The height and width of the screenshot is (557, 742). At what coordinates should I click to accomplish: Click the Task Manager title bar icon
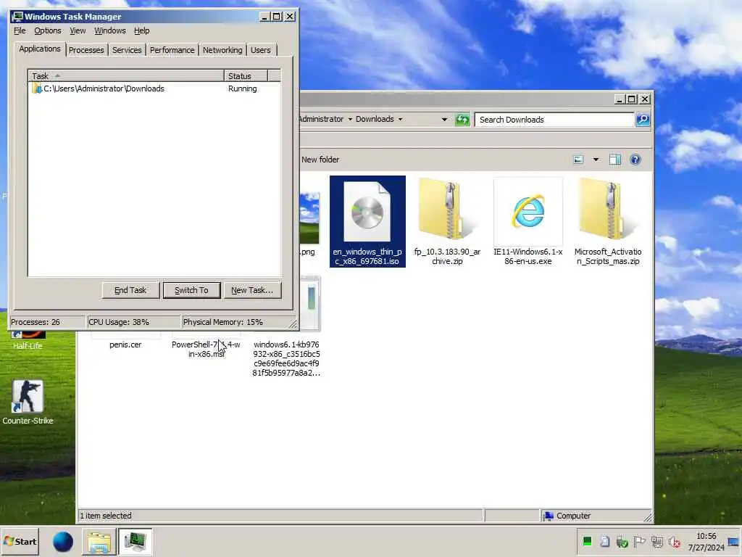pyautogui.click(x=17, y=17)
